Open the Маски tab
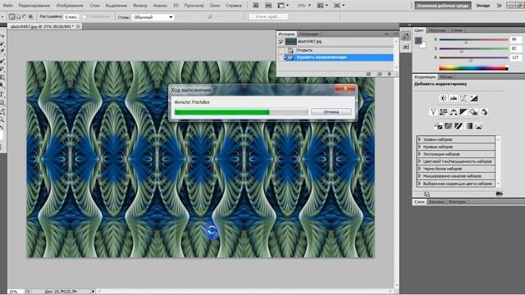Screen dimensions: 525x295 pyautogui.click(x=446, y=77)
